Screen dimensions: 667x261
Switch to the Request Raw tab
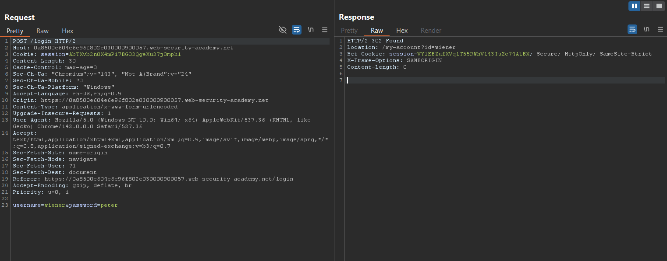(43, 31)
